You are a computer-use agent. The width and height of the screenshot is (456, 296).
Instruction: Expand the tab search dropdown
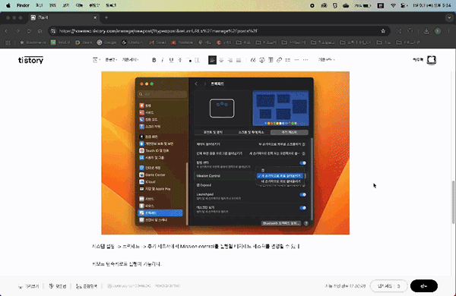449,17
